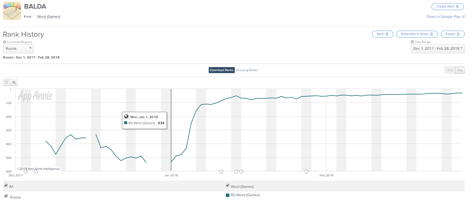This screenshot has height=203, width=473.
Task: Click the magnifier zoom icon
Action: (14, 82)
